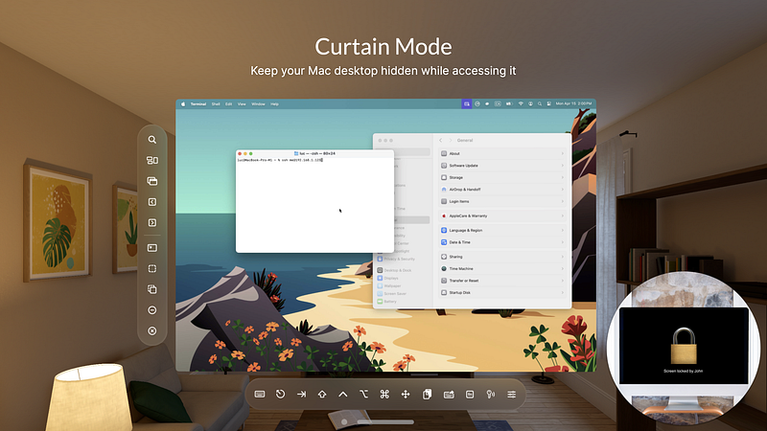
Task: Open Spotlight search icon in the menu bar
Action: coord(540,103)
